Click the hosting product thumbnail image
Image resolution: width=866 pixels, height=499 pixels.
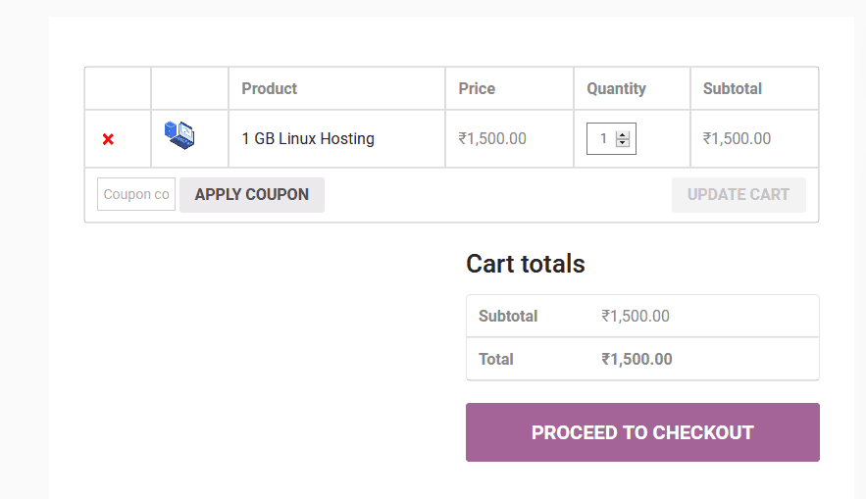point(179,135)
